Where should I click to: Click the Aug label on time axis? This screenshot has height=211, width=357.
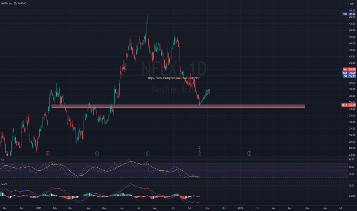(x=155, y=208)
